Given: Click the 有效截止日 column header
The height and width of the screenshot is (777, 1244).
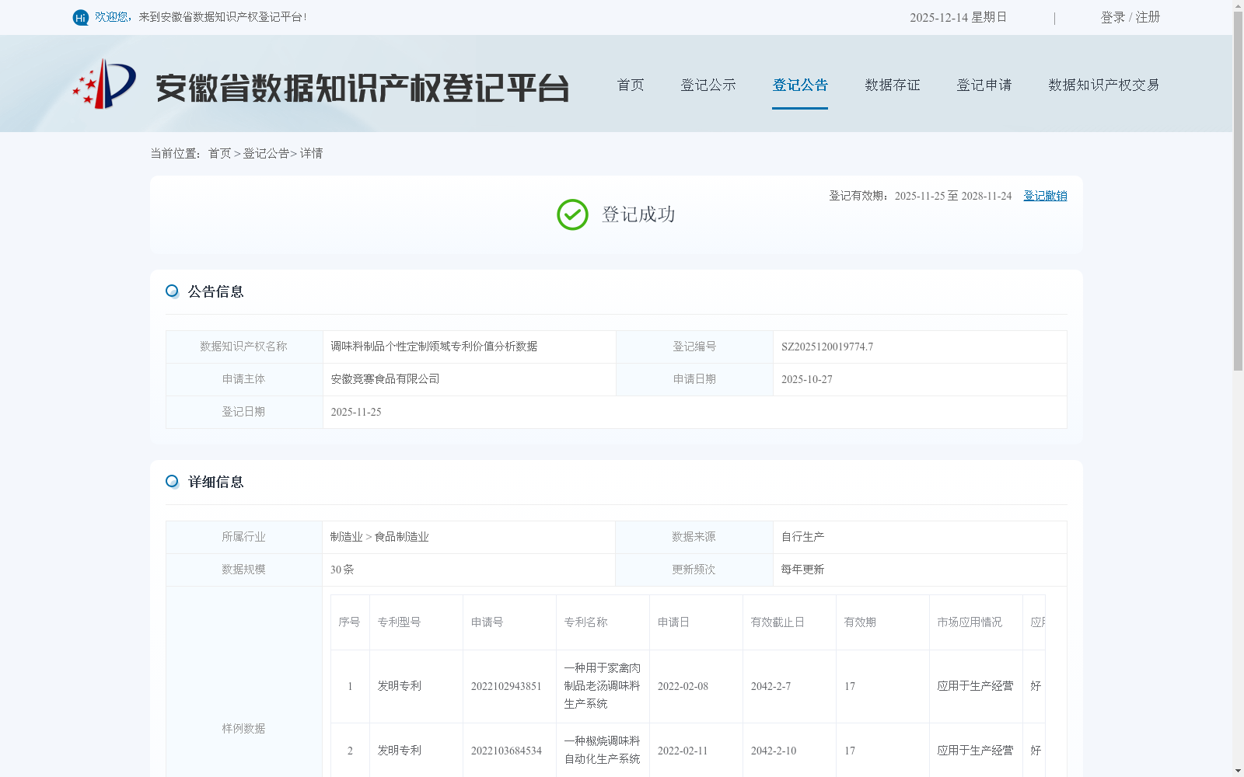Looking at the screenshot, I should click(777, 622).
